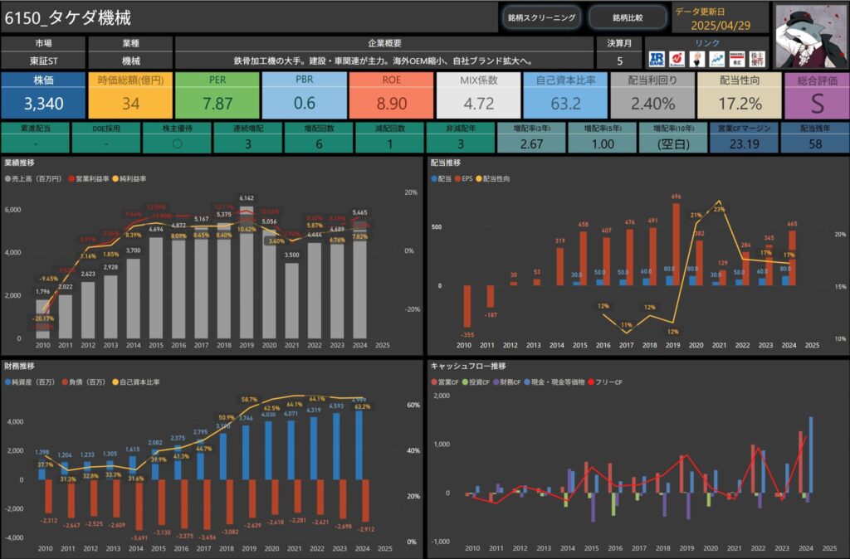The image size is (850, 559).
Task: Toggle 売上高（百万円）legend in 業績推移
Action: pos(33,179)
